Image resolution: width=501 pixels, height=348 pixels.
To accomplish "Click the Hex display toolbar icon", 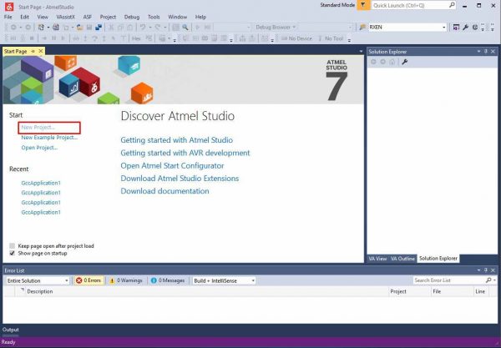I will (x=136, y=38).
